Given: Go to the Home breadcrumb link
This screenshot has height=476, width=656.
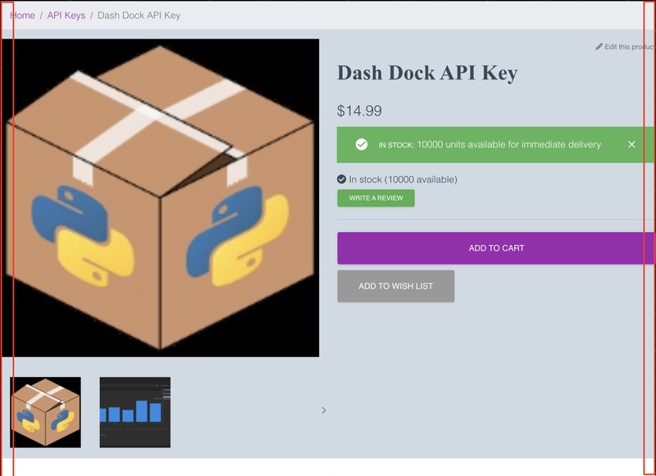Looking at the screenshot, I should coord(22,16).
